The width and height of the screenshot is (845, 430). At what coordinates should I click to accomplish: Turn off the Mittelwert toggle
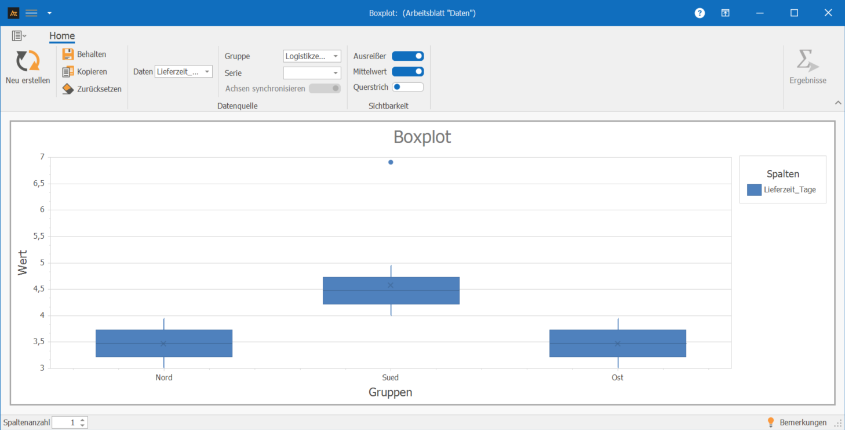[407, 72]
